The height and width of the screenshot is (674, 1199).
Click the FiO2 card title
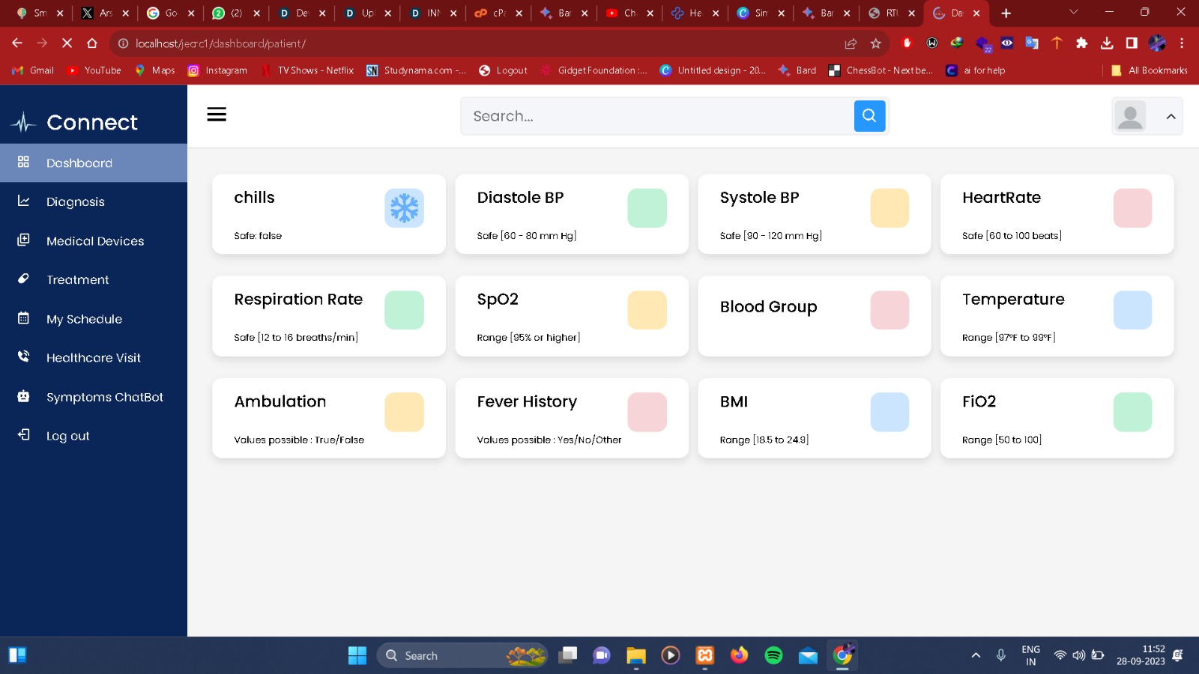pyautogui.click(x=979, y=401)
